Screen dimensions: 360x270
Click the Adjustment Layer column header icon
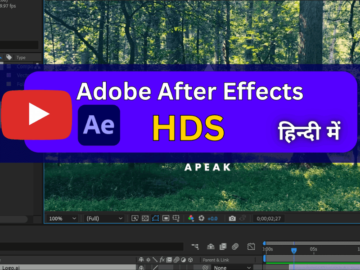pyautogui.click(x=183, y=260)
